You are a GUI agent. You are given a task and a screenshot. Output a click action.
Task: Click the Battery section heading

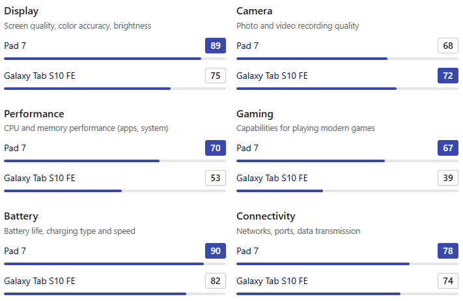(21, 216)
